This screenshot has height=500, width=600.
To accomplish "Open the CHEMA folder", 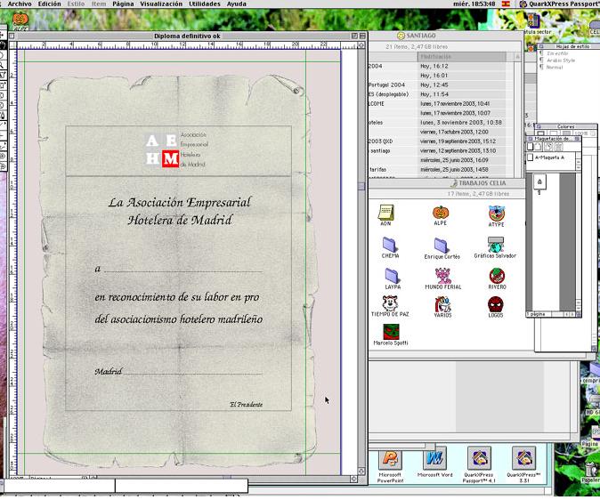I will pyautogui.click(x=390, y=247).
